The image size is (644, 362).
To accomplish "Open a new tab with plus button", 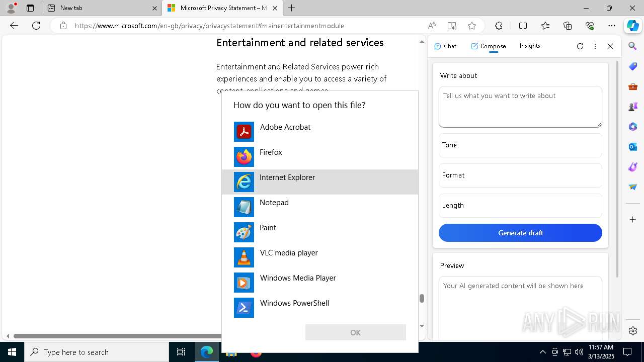I will 292,8.
